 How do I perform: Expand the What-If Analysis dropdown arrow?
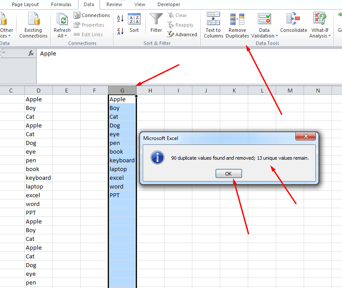(330, 36)
